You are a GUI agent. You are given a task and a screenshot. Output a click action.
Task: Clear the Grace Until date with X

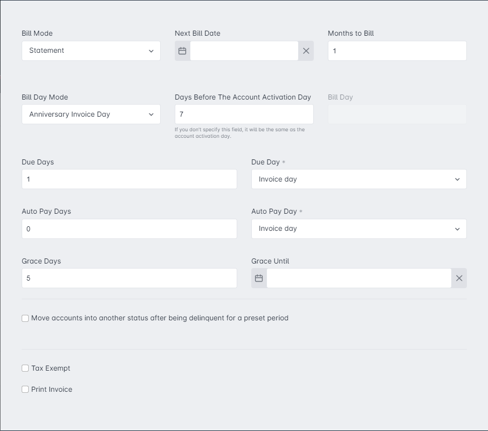point(459,278)
